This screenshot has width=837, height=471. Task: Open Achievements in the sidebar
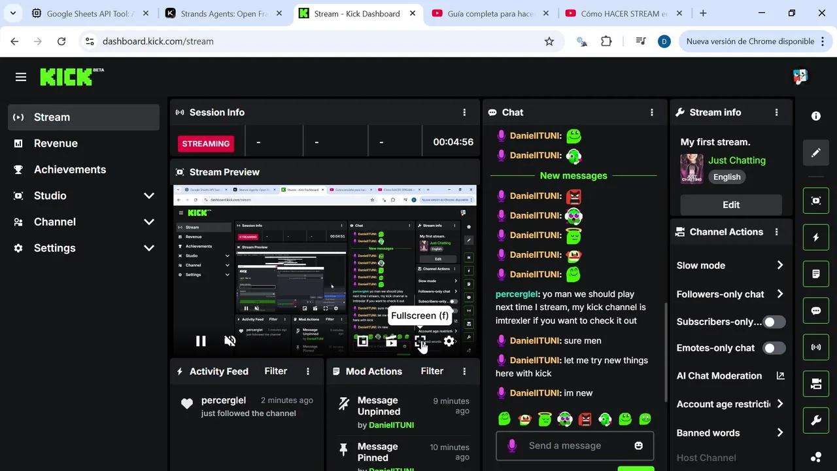coord(84,169)
